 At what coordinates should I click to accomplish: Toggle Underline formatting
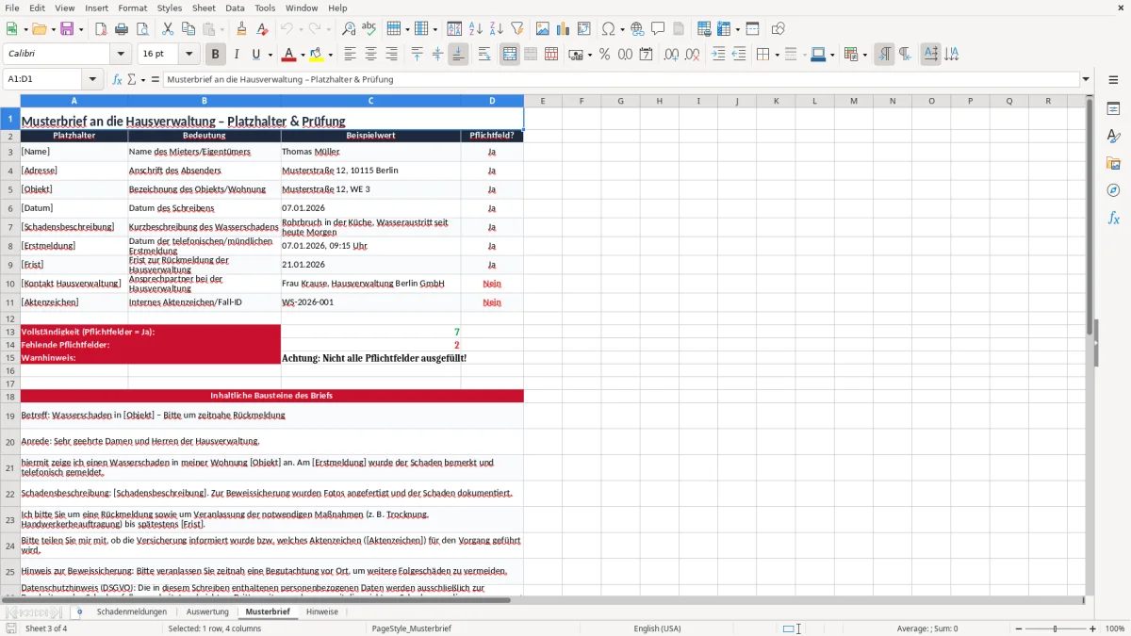click(255, 55)
